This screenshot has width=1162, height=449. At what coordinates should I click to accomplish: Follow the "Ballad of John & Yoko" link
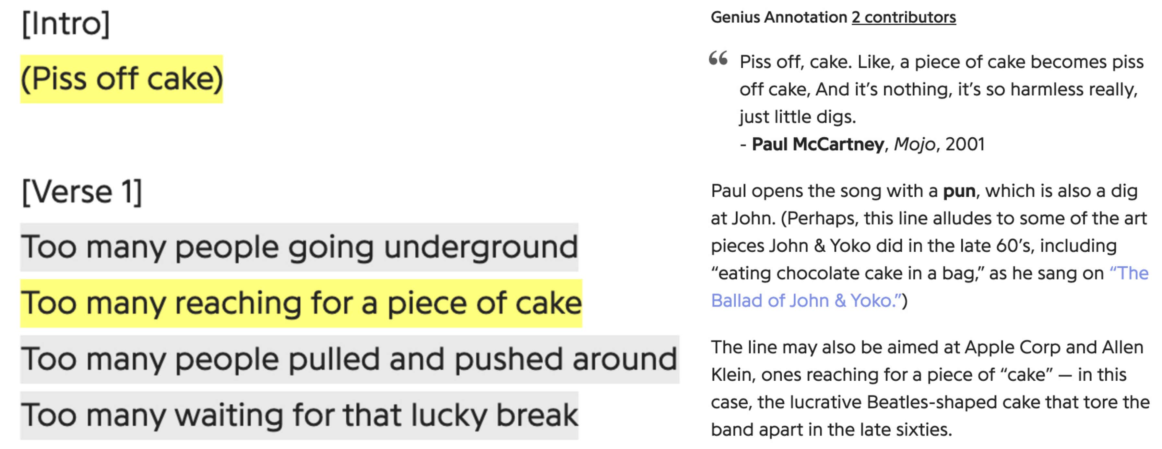tap(930, 287)
